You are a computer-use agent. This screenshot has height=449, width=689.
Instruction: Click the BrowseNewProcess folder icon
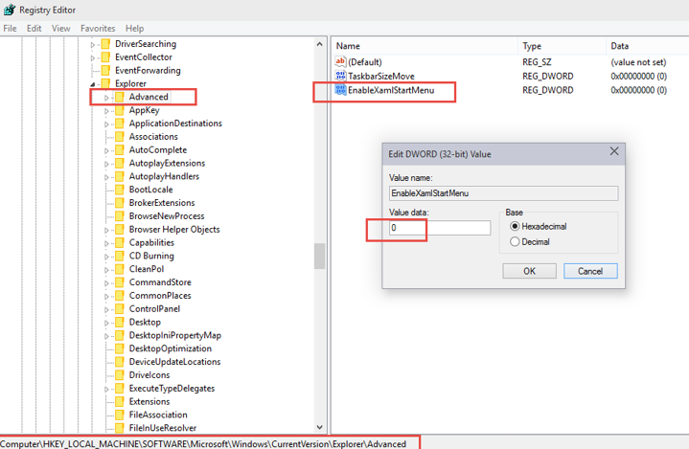click(120, 216)
